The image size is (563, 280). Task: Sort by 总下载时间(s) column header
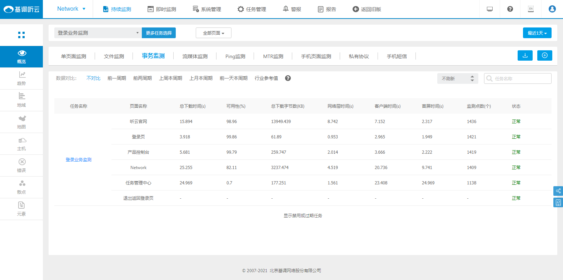point(193,106)
